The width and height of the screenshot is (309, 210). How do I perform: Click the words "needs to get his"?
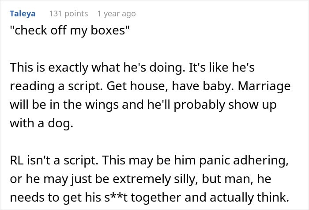(56, 198)
